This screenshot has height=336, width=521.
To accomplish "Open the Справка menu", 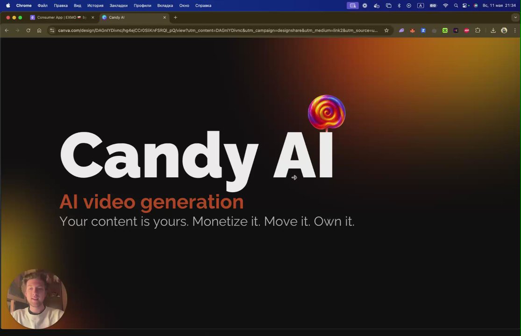I will pyautogui.click(x=203, y=5).
